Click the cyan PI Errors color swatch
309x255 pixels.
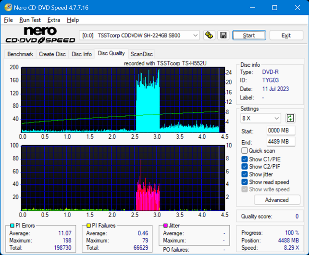12,225
